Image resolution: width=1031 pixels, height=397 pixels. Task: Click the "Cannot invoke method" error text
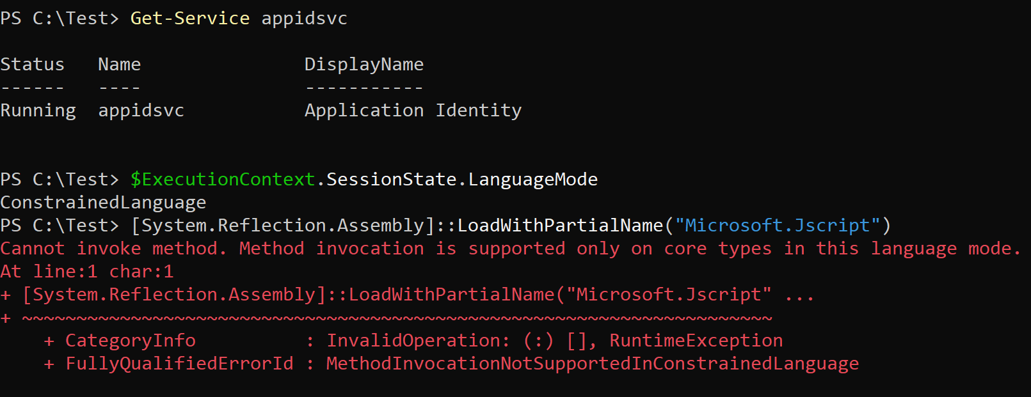pyautogui.click(x=113, y=249)
